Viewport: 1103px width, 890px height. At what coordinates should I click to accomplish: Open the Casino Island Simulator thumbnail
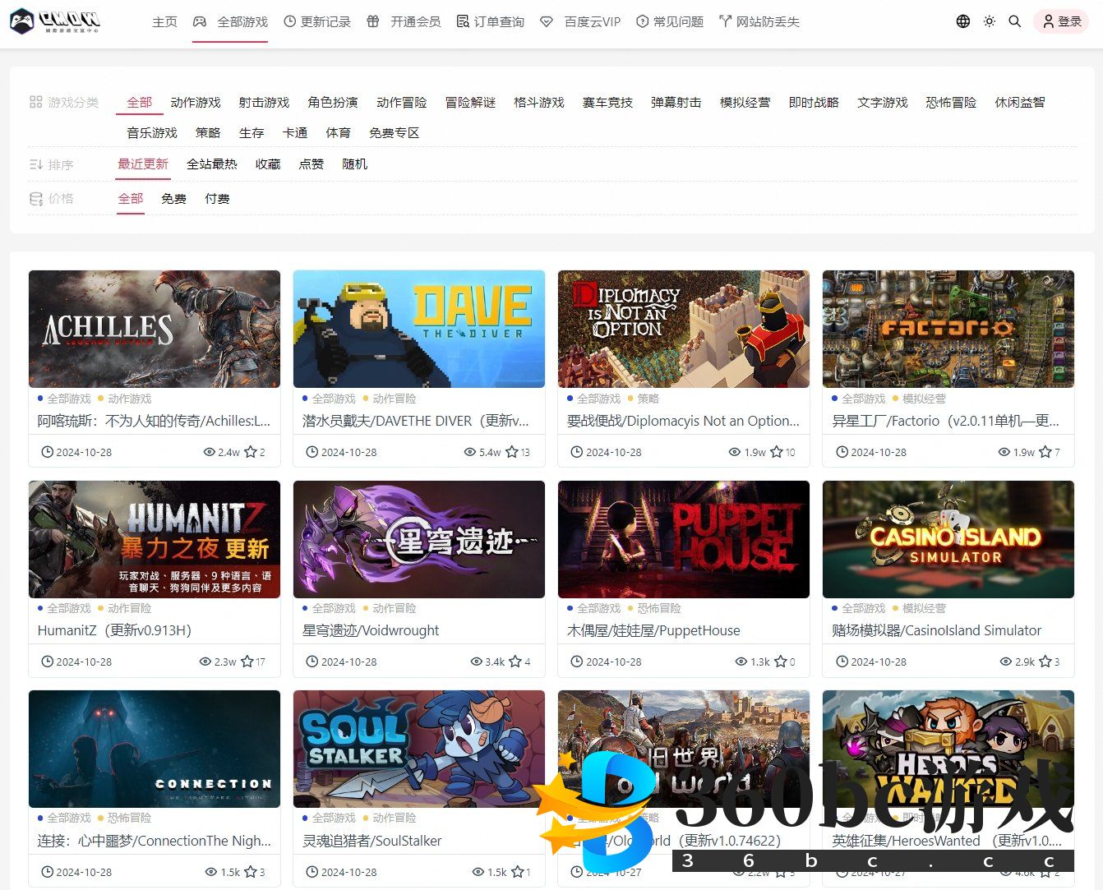(x=948, y=539)
